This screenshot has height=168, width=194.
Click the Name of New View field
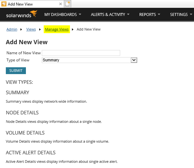[81, 53]
